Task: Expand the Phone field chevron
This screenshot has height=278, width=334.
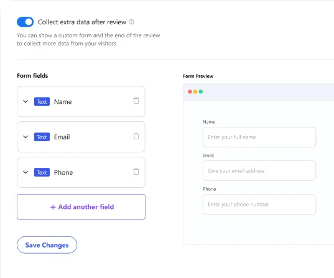Action: (26, 172)
